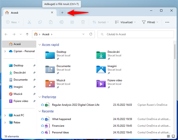Go back with the left arrow
178x140 pixels.
[6, 34]
